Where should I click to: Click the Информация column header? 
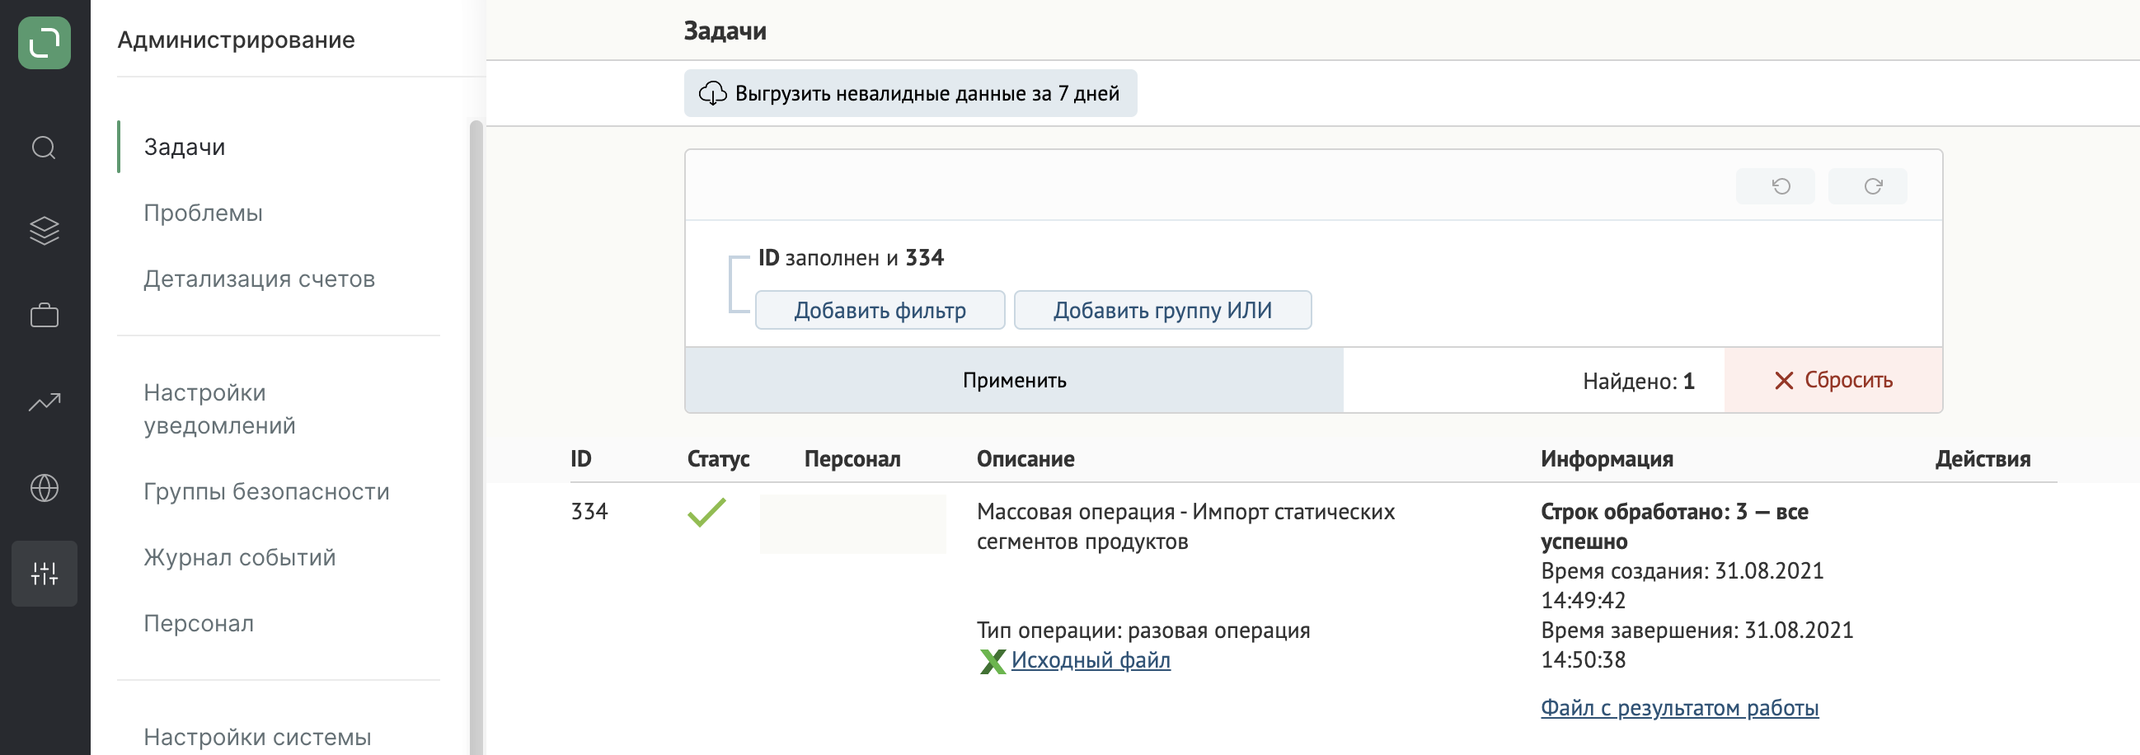point(1607,458)
